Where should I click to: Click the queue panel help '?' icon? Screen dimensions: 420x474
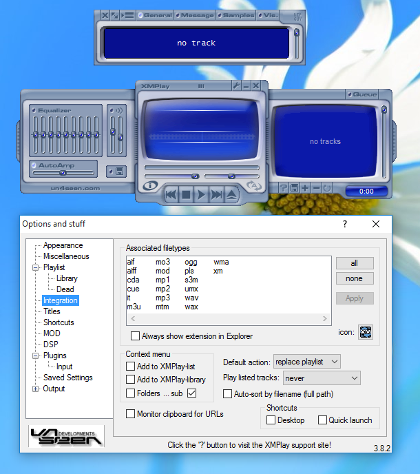pyautogui.click(x=284, y=188)
